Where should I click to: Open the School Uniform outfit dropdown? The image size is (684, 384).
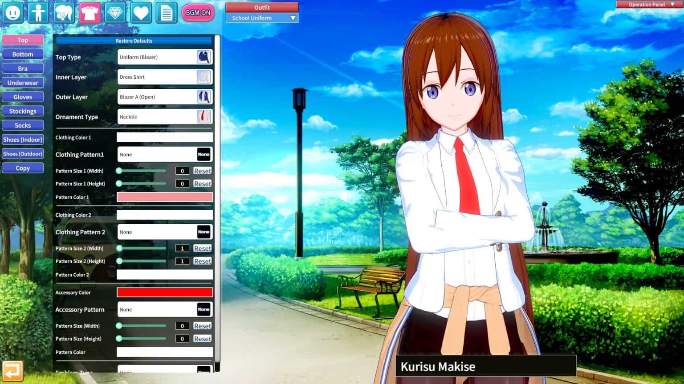(x=261, y=18)
